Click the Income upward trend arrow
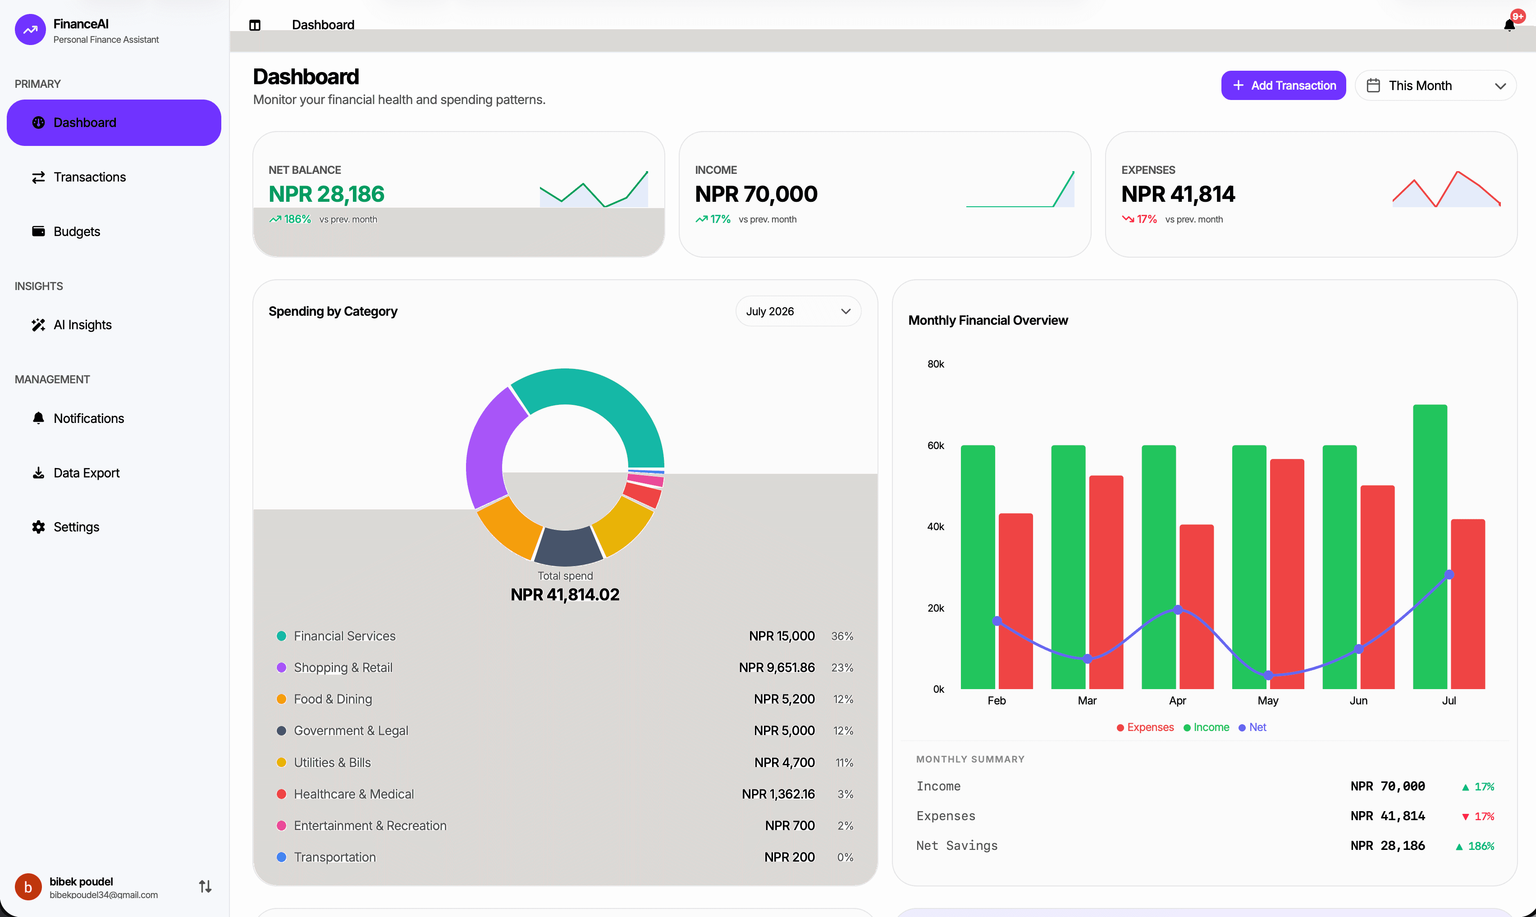This screenshot has height=917, width=1536. tap(701, 219)
